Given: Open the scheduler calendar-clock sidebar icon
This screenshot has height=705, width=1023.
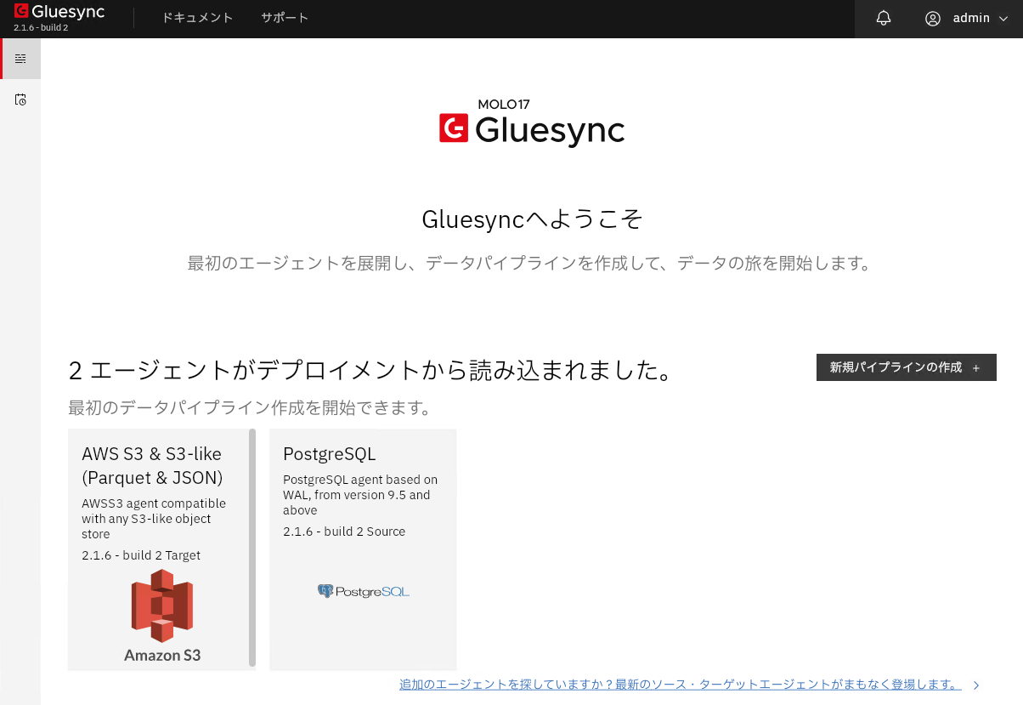Looking at the screenshot, I should [20, 99].
